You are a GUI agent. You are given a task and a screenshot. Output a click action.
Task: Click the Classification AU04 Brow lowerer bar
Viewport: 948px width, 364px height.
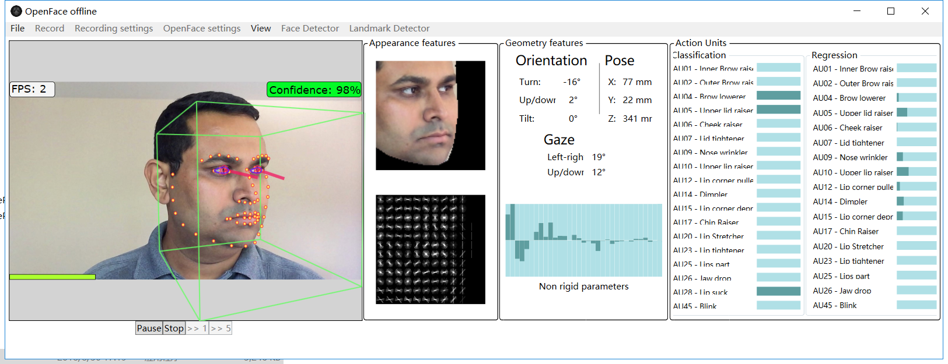[779, 96]
